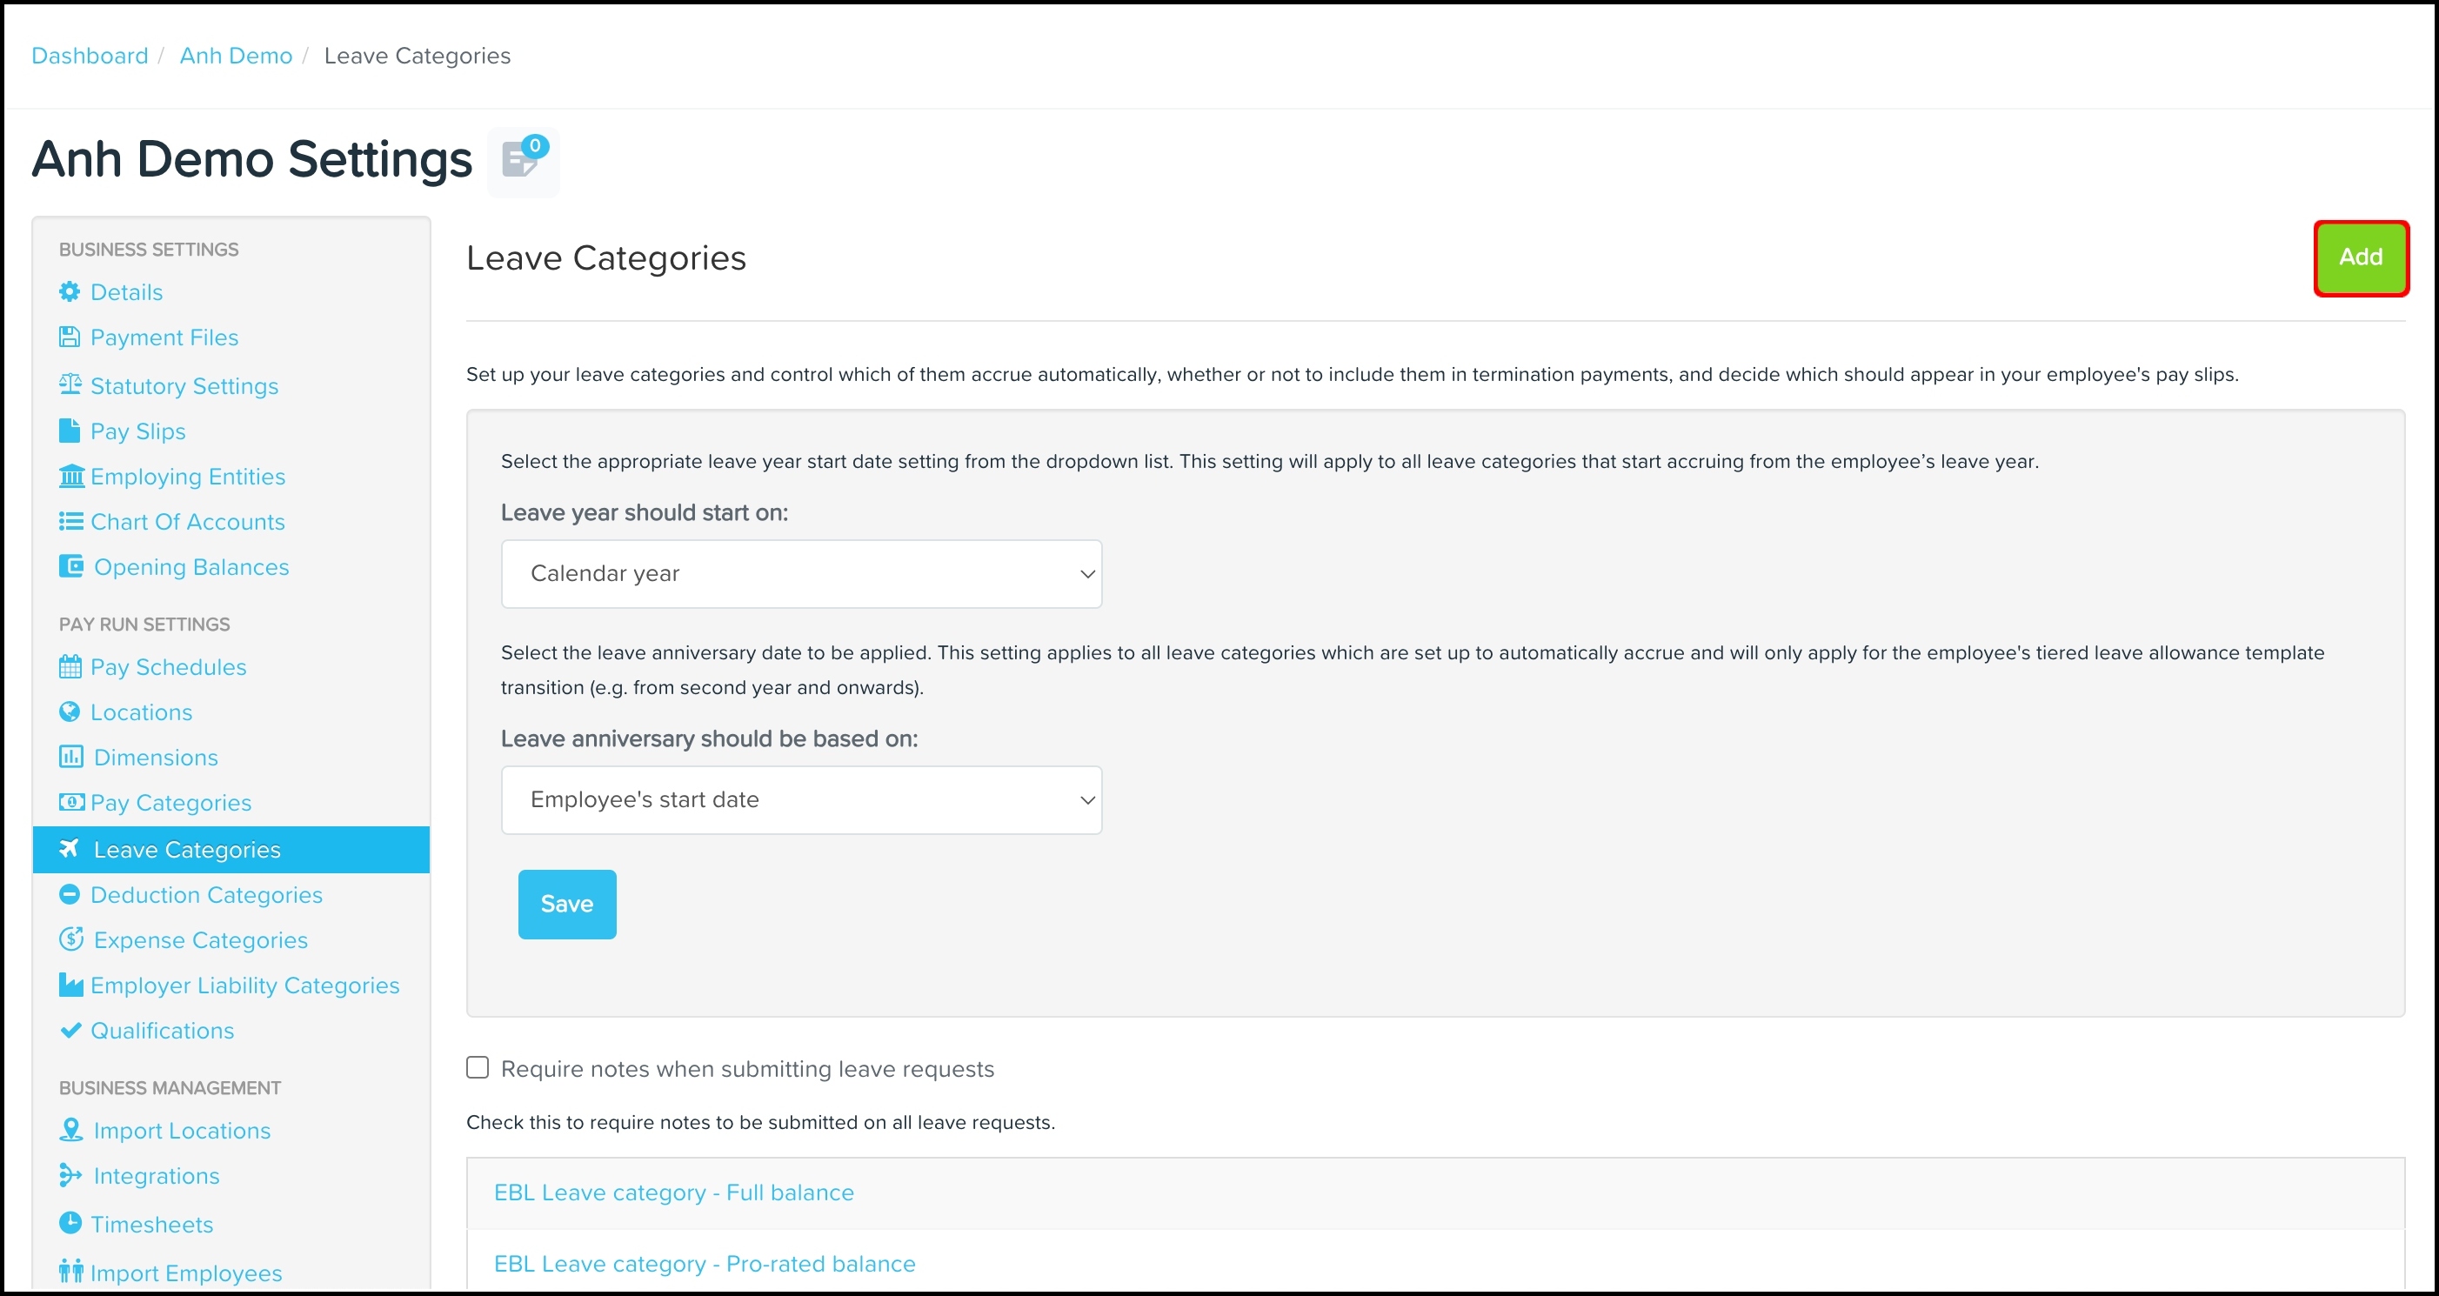Click the blue Save button

567,904
